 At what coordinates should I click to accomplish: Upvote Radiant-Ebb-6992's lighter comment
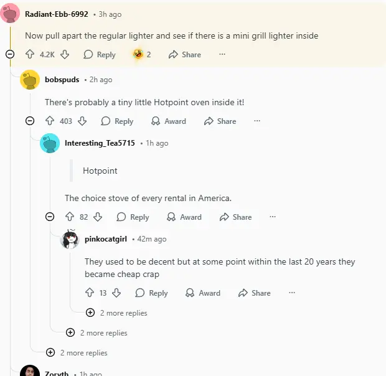point(30,55)
